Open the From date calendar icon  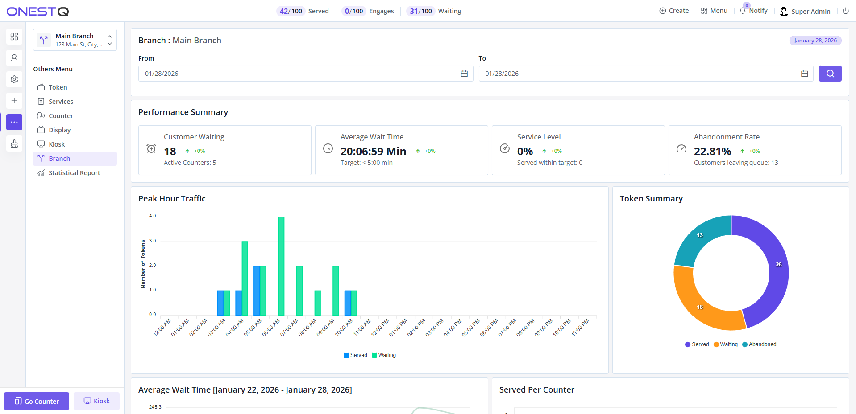pos(464,74)
